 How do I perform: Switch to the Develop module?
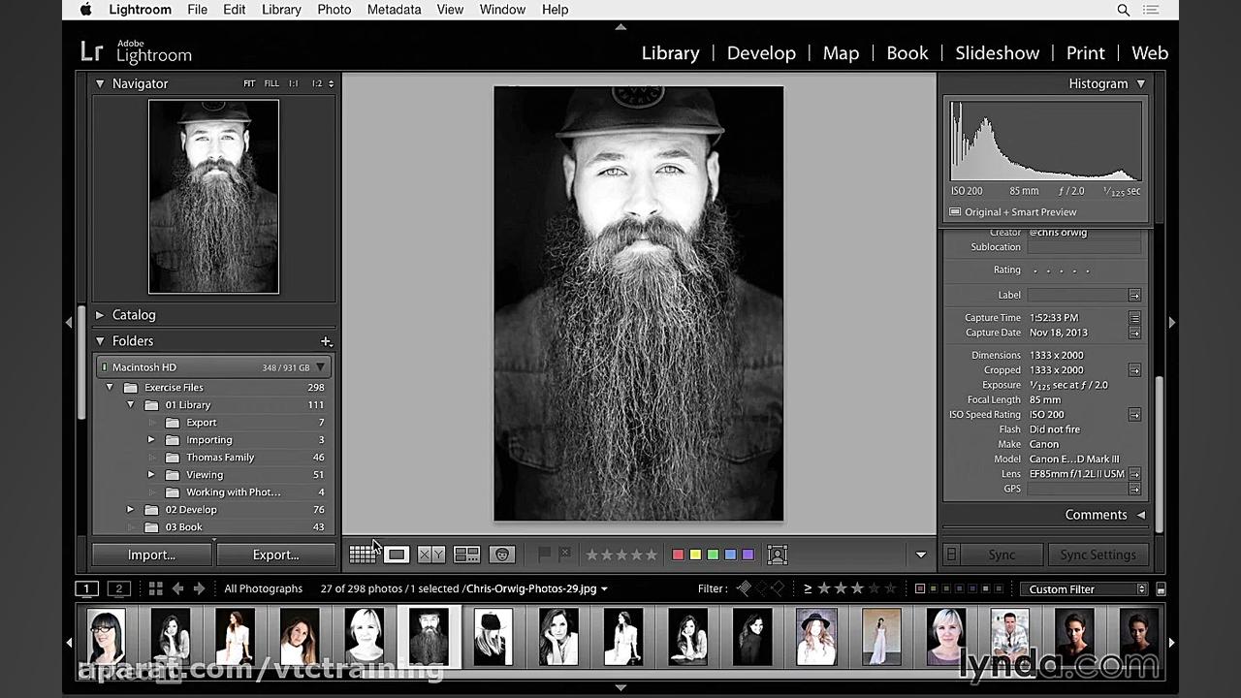761,53
